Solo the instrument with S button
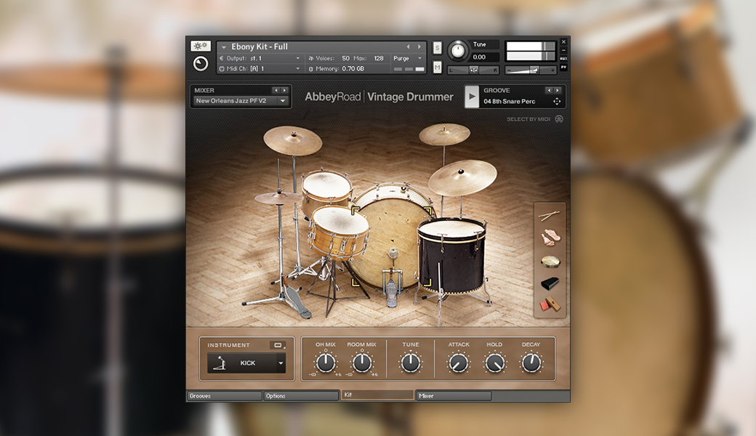This screenshot has height=436, width=756. pyautogui.click(x=438, y=48)
